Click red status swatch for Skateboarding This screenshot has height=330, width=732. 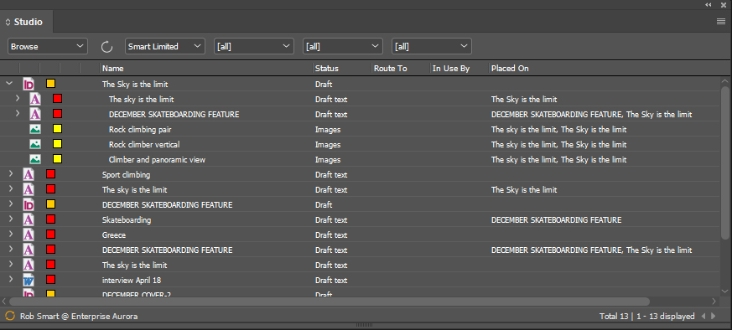click(51, 219)
